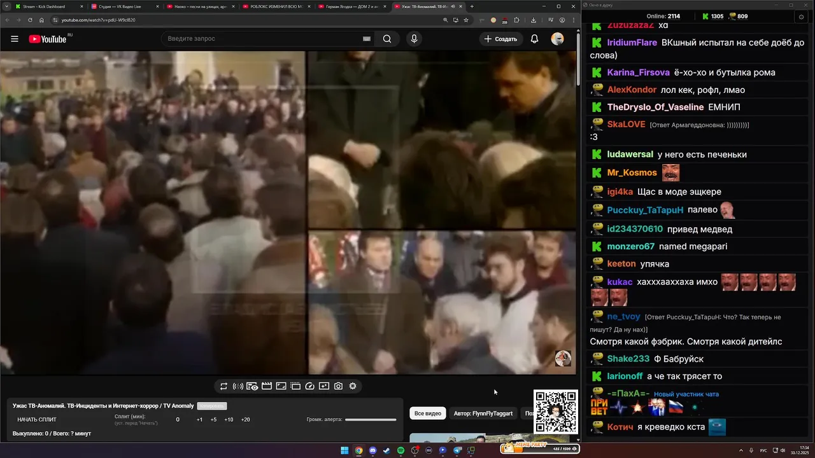Open the extensions puzzle icon

click(x=517, y=20)
